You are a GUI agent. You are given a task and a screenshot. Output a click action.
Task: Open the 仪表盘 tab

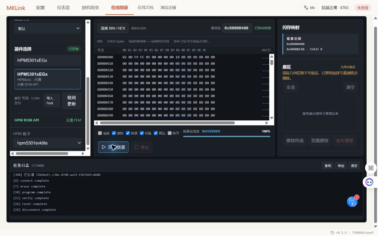tap(63, 8)
